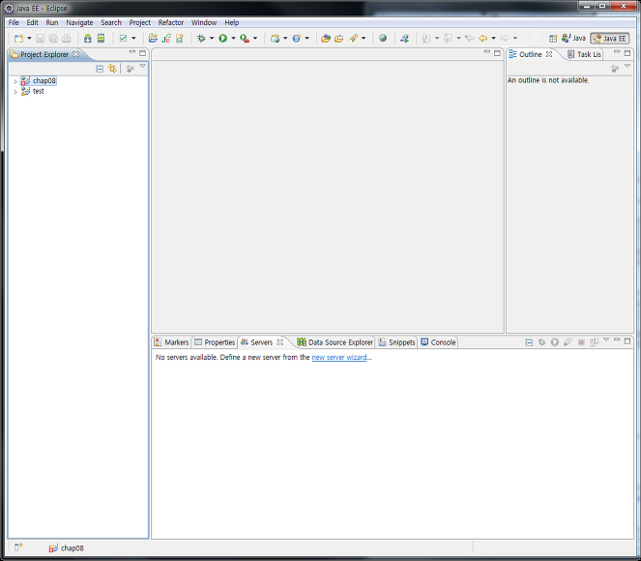This screenshot has width=641, height=561.
Task: Click the Debug bug icon
Action: pyautogui.click(x=201, y=39)
